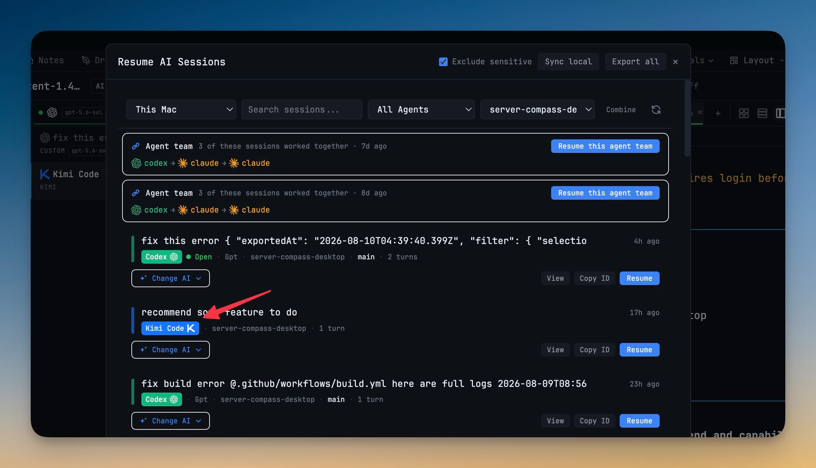Click Kimi K icon in background sidebar

[45, 174]
